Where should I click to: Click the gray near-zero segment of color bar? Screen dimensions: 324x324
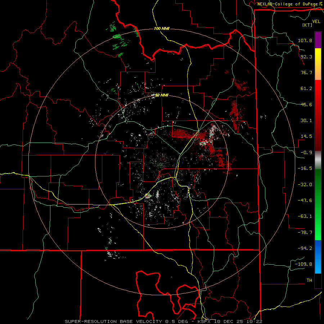click(318, 160)
